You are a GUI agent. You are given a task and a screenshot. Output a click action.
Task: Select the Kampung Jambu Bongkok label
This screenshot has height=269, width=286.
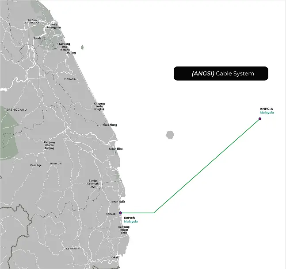coord(99,106)
